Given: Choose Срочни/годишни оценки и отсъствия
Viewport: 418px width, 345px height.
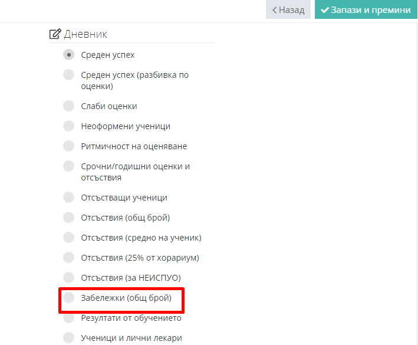Looking at the screenshot, I should point(68,166).
